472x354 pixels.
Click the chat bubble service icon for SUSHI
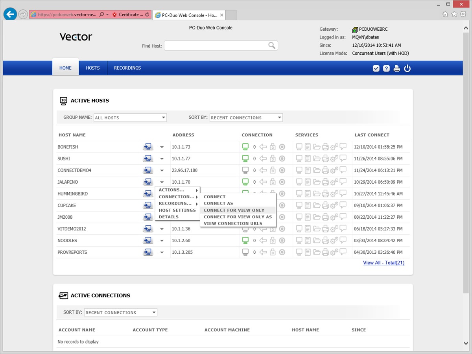point(343,159)
